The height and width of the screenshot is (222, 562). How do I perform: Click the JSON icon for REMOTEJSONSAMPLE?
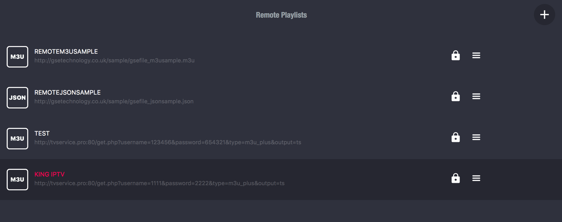click(17, 98)
